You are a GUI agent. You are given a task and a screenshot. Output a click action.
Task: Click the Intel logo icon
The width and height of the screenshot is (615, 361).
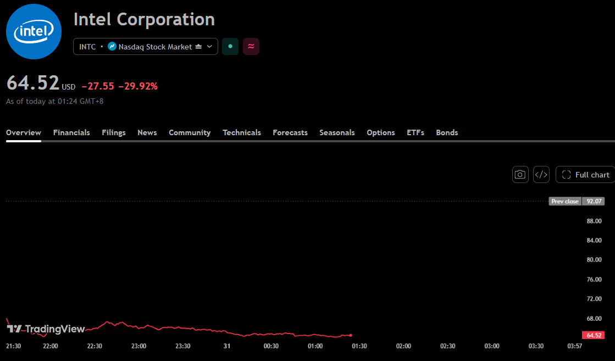[x=34, y=32]
